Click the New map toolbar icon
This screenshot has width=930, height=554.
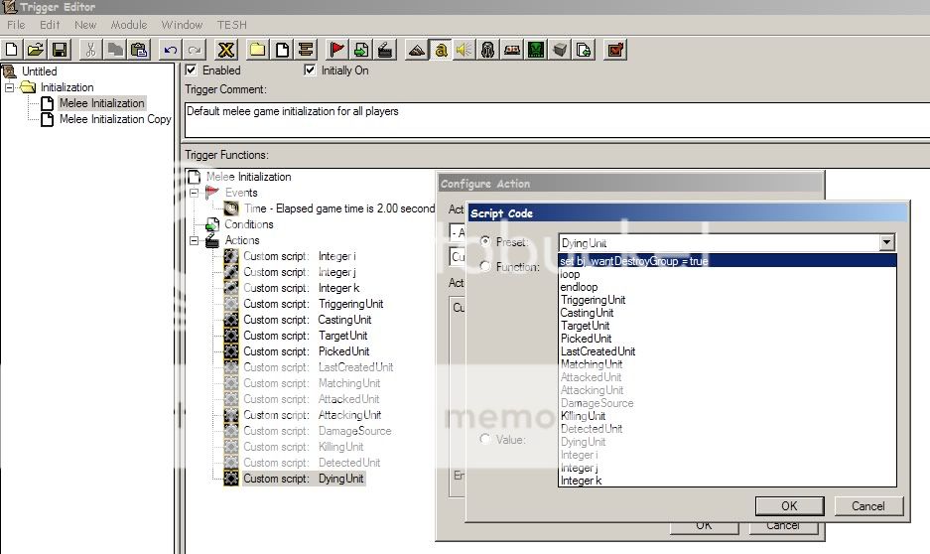click(x=11, y=50)
